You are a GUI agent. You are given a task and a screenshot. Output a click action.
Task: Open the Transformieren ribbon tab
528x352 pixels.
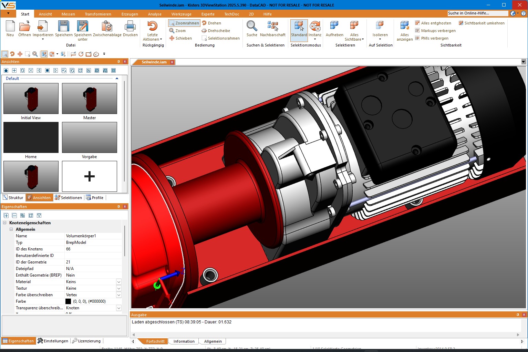point(98,14)
